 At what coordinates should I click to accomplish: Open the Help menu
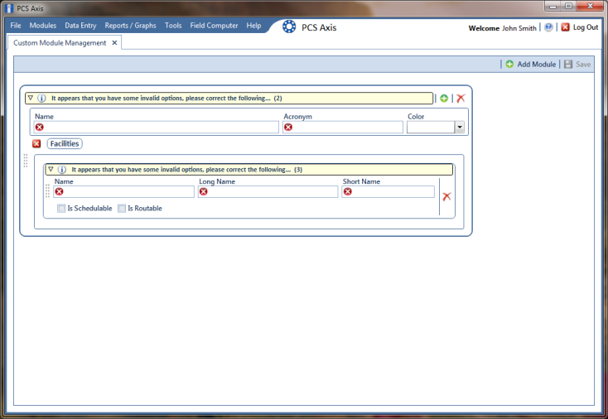coord(253,26)
